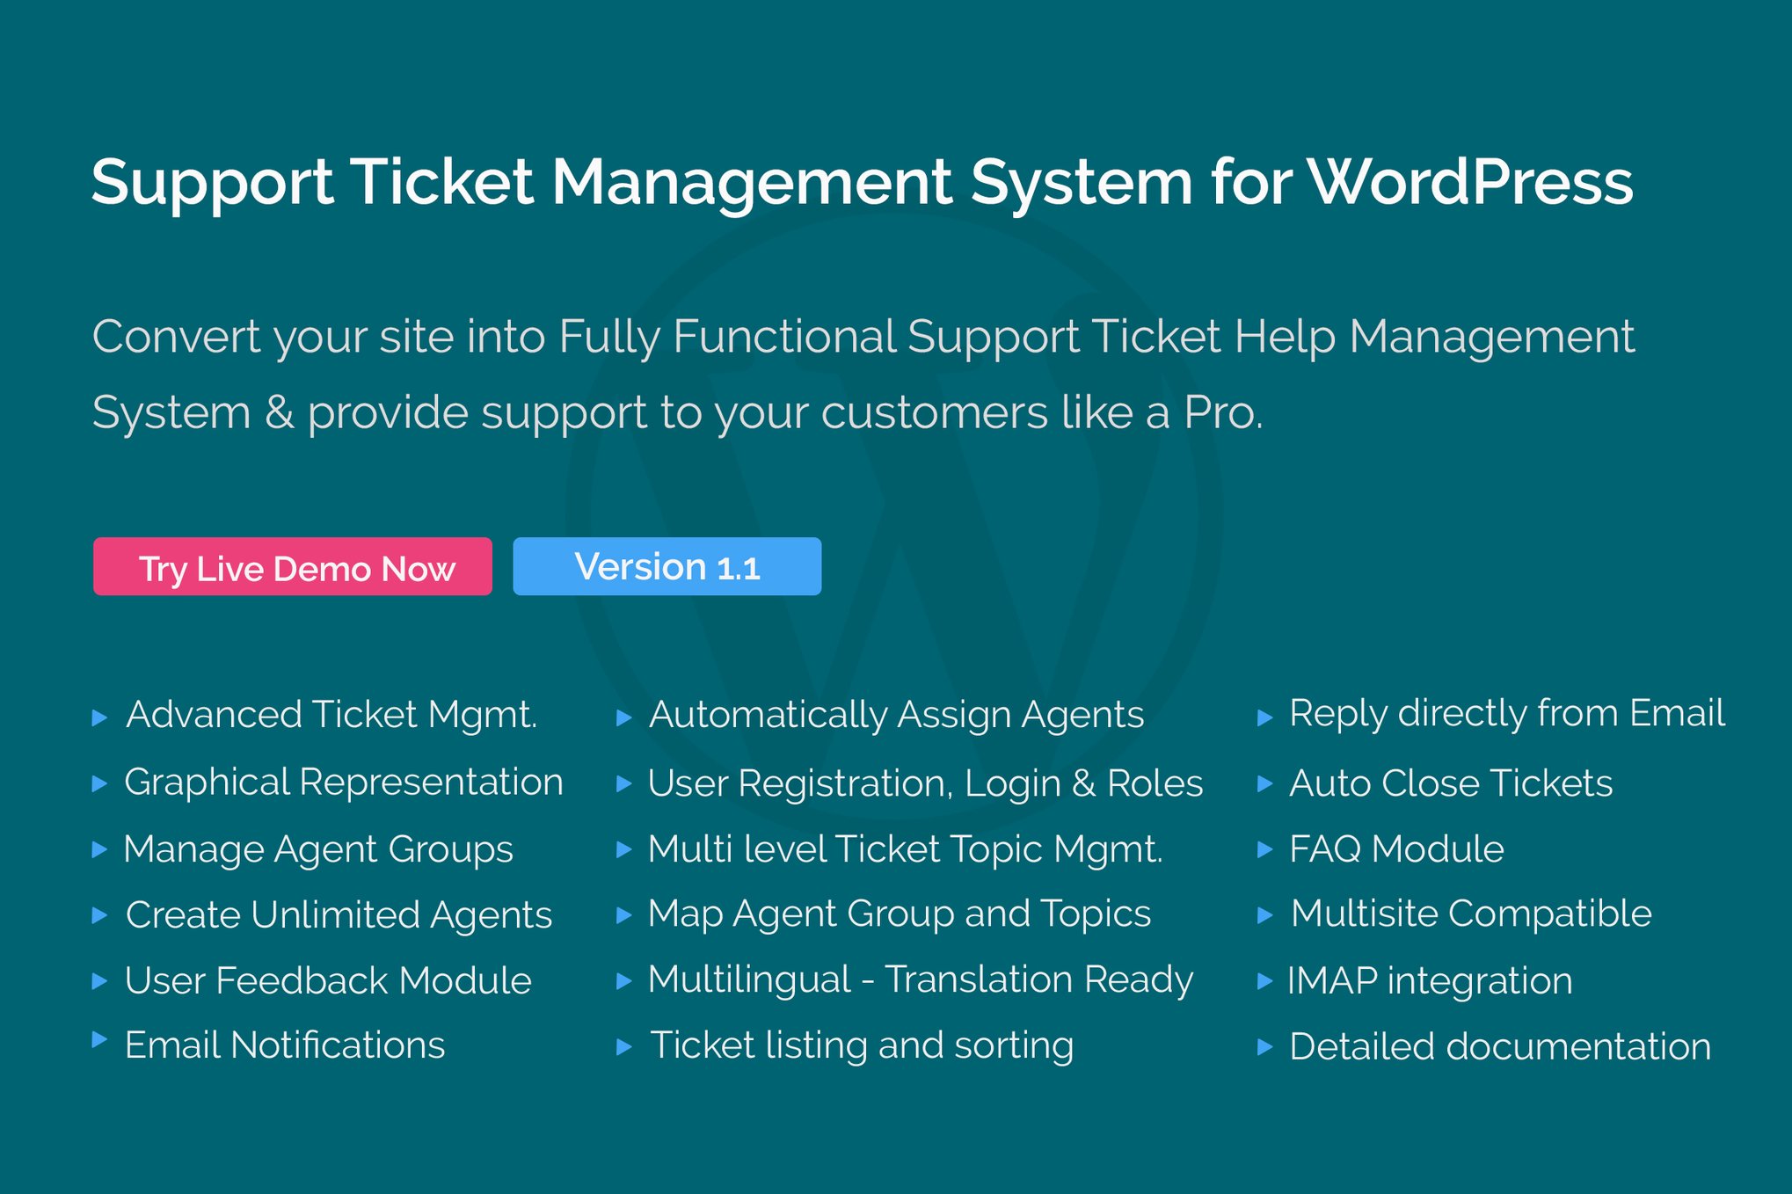
Task: Click the Create Unlimited Agents feature text
Action: point(339,915)
